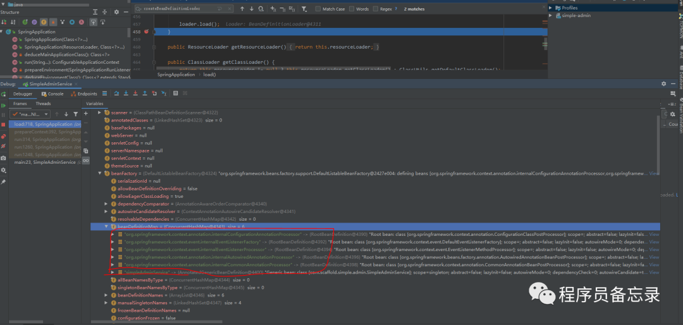Screen dimensions: 683x325
Task: Rerun SimpleAdminService debug session
Action: coord(4,95)
